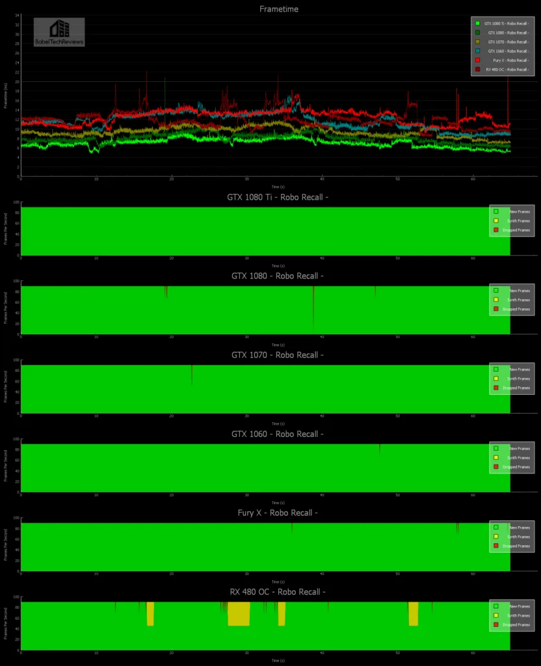
Task: Click the widest yellow synth-frame block in RX 480 chart
Action: (x=239, y=614)
